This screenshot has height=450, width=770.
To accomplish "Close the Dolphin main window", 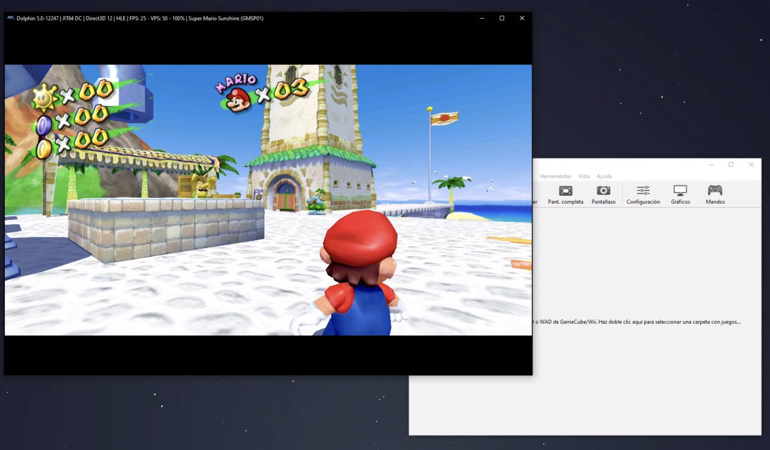I will pos(751,165).
